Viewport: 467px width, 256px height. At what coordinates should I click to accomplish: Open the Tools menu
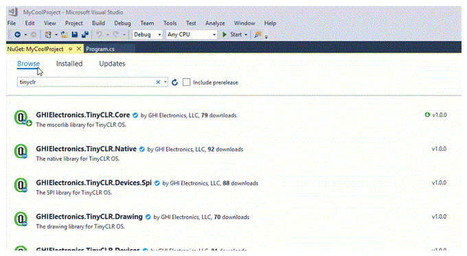[170, 23]
